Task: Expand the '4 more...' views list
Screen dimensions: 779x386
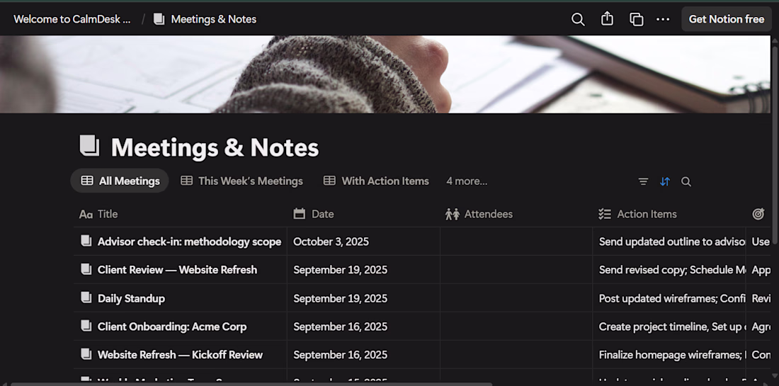Action: 467,181
